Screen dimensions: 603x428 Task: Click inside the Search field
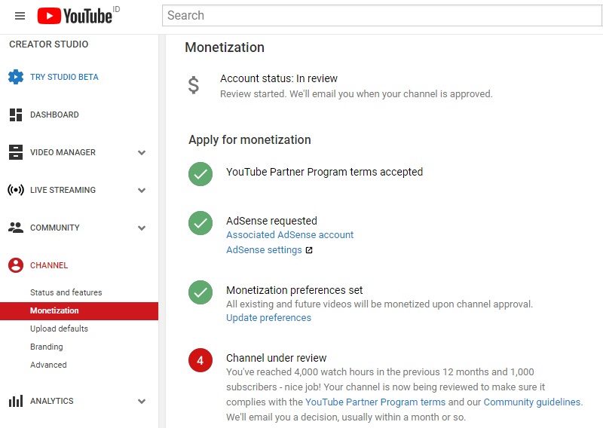pos(382,15)
